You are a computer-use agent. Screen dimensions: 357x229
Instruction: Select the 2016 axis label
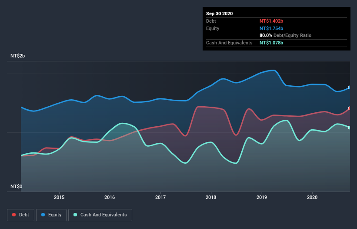click(110, 197)
